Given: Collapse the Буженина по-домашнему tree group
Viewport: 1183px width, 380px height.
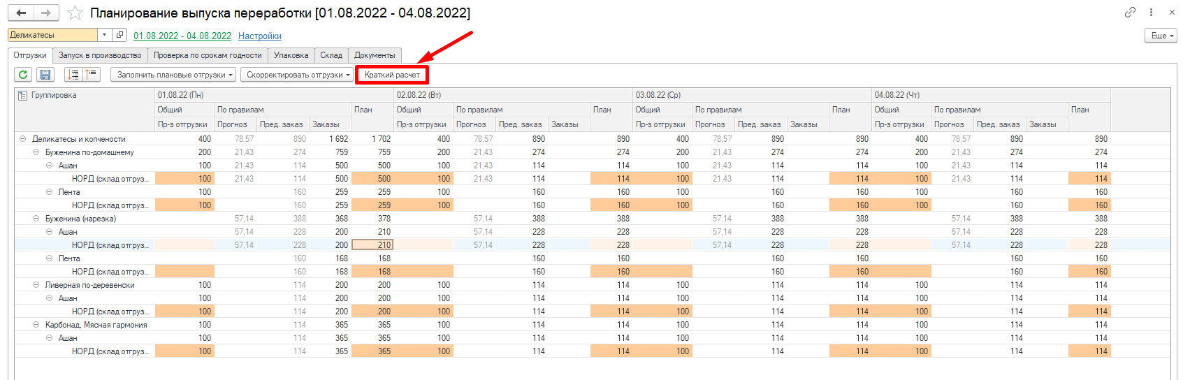Looking at the screenshot, I should click(36, 152).
